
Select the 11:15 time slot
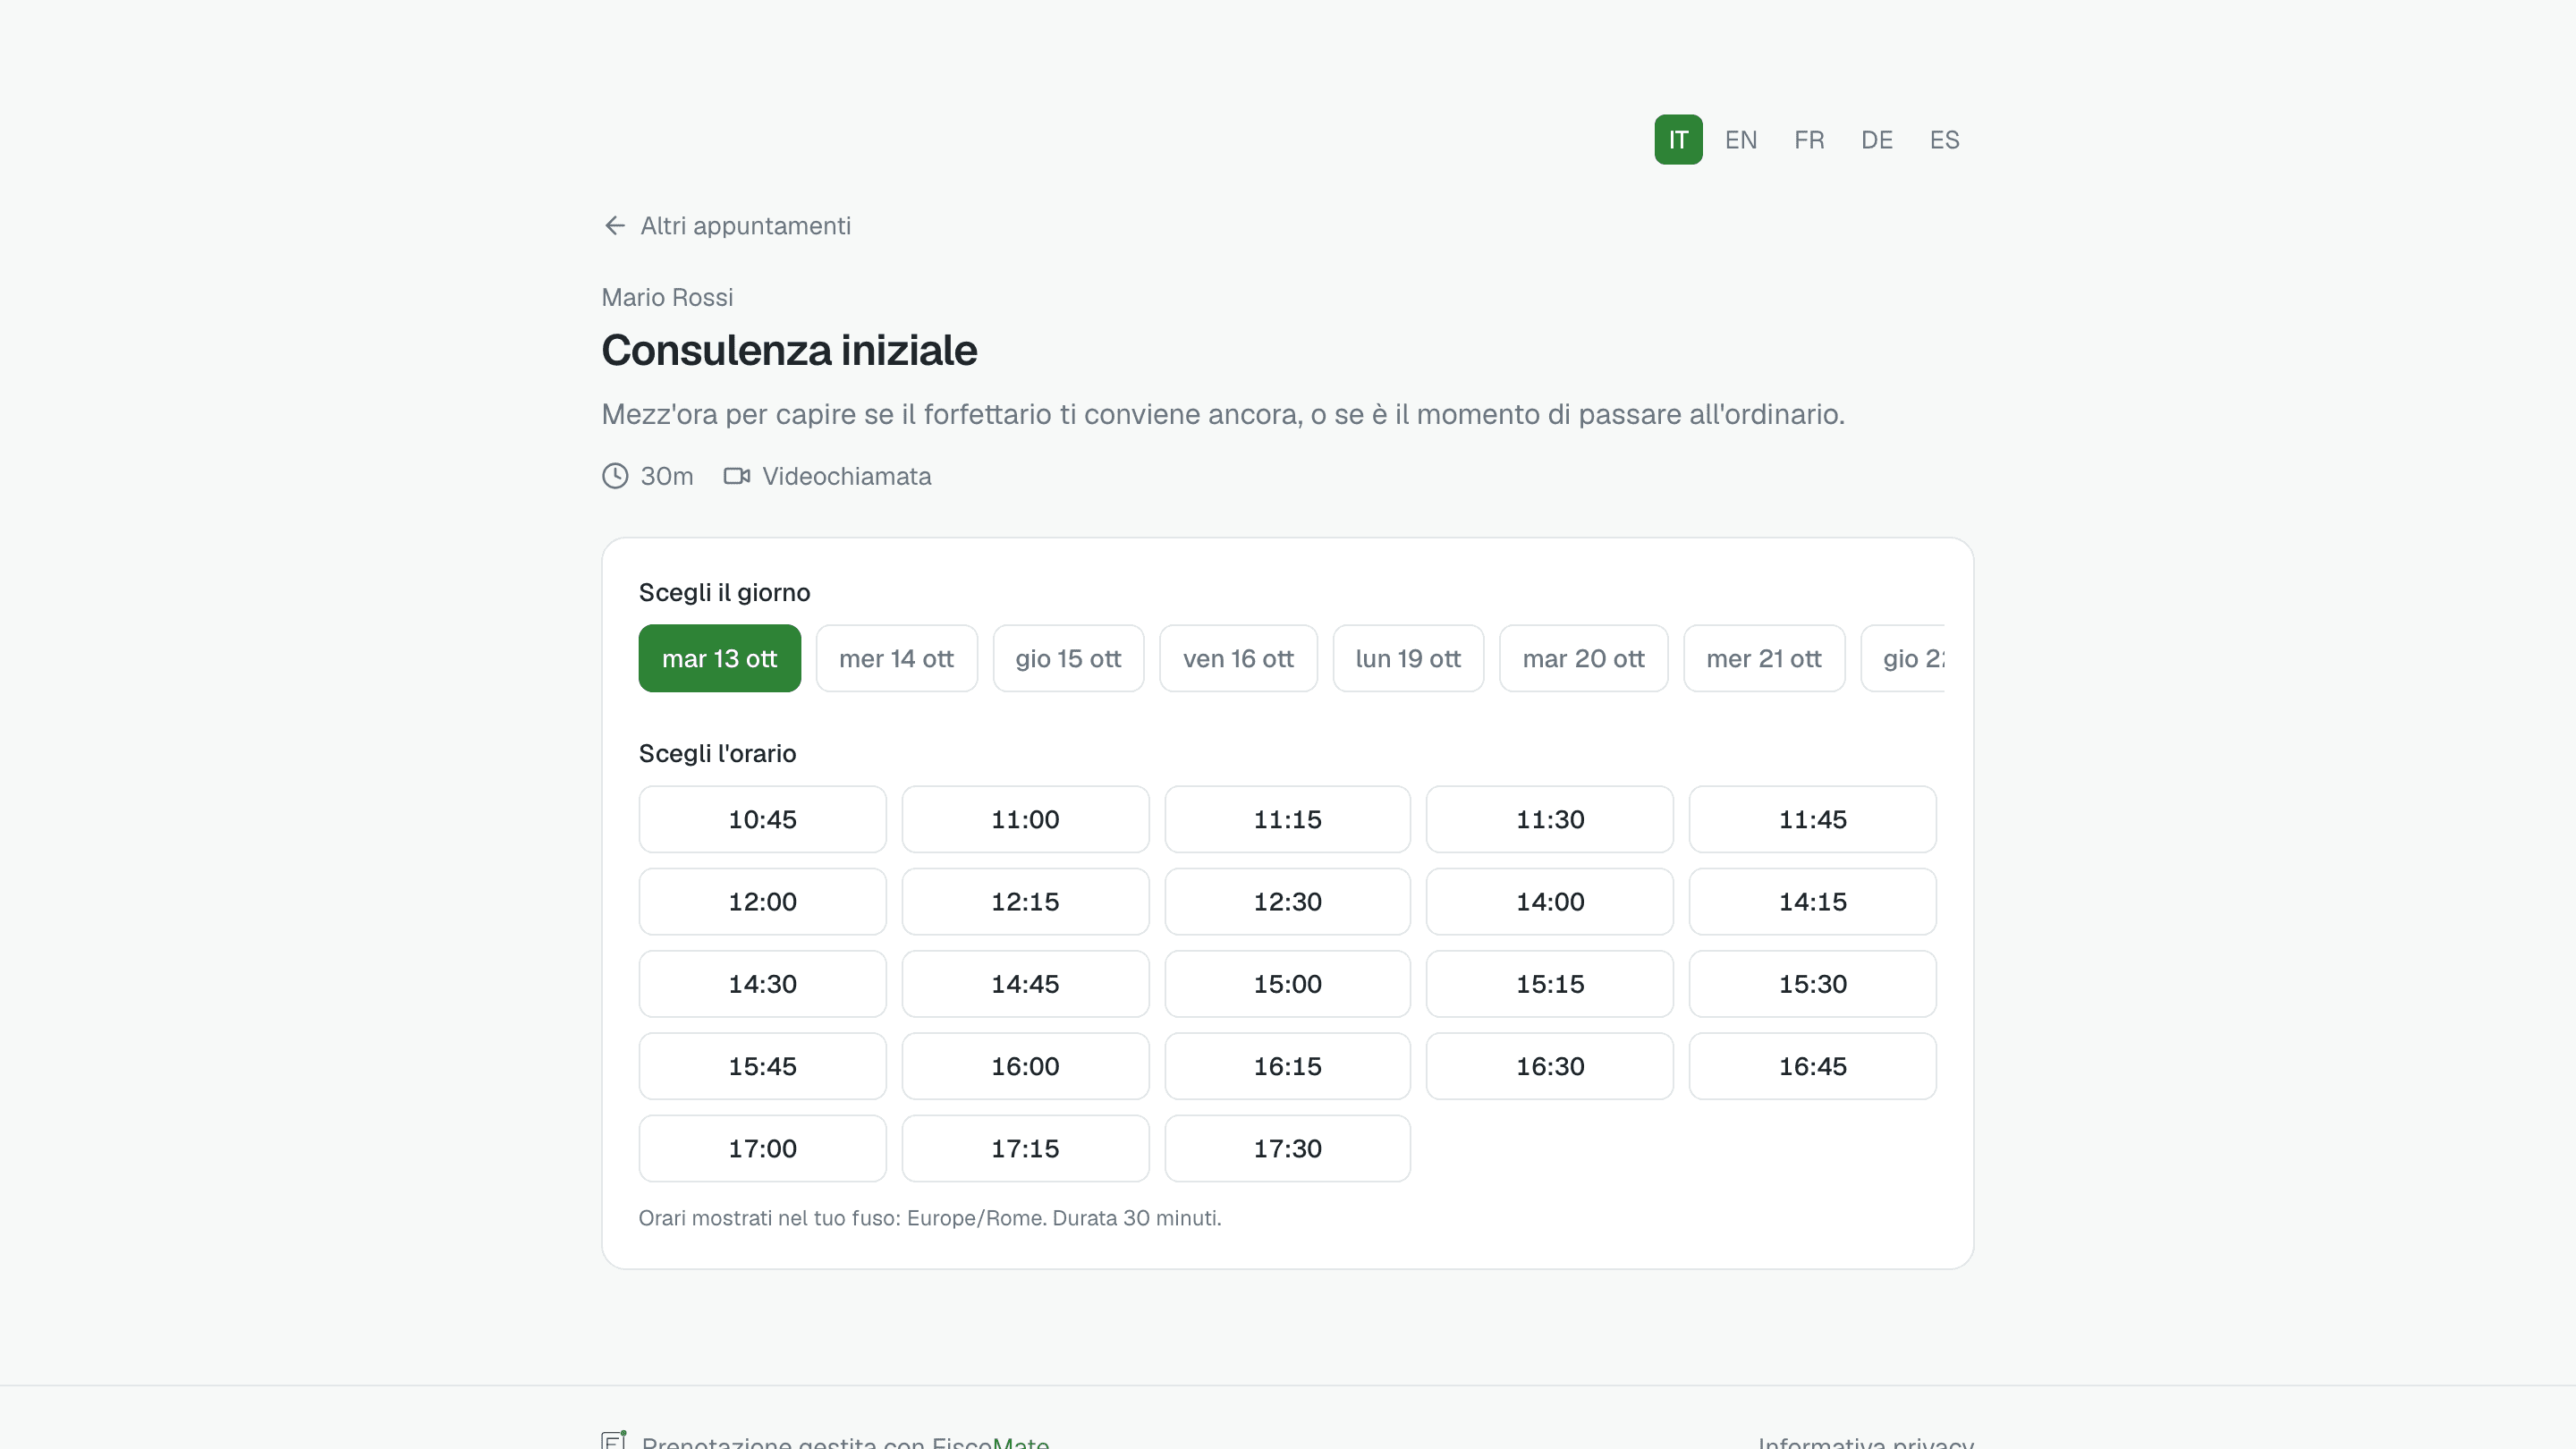pos(1288,820)
